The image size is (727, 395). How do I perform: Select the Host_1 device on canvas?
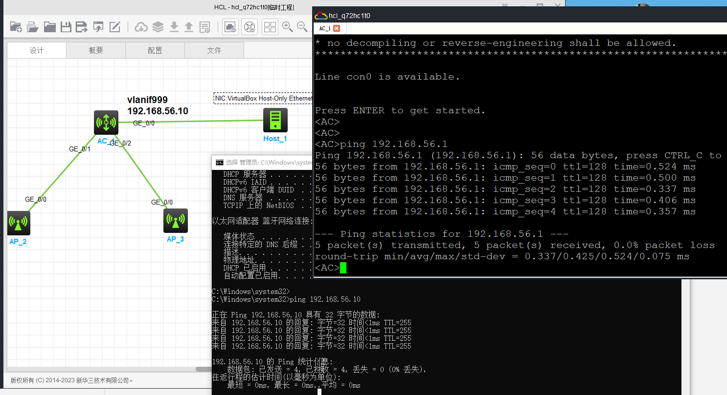point(275,120)
